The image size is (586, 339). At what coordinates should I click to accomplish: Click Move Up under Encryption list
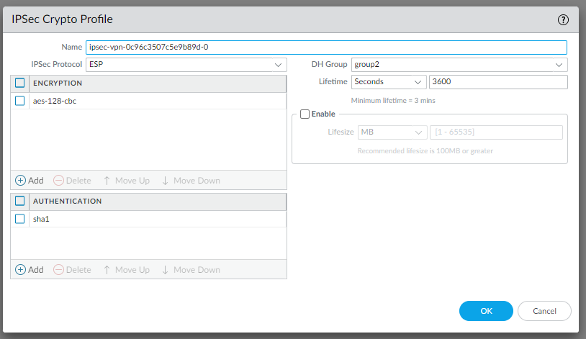(126, 180)
